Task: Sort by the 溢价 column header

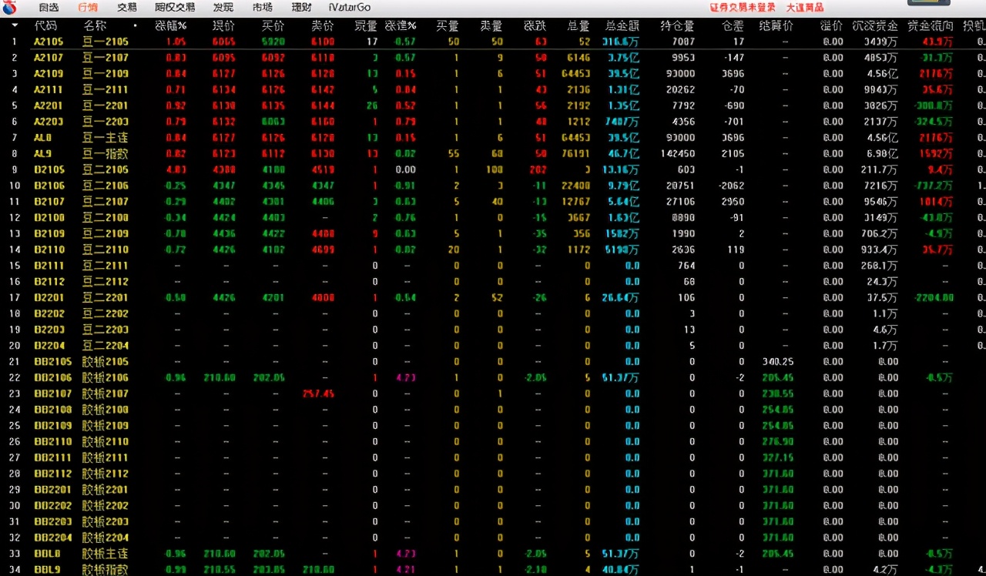Action: click(832, 25)
